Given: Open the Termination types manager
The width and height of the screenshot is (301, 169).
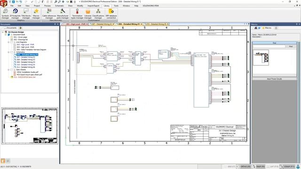Looking at the screenshot, I should [77, 14].
